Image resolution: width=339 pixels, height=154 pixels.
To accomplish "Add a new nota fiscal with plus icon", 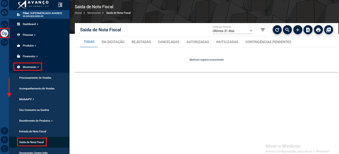I will pos(298,30).
